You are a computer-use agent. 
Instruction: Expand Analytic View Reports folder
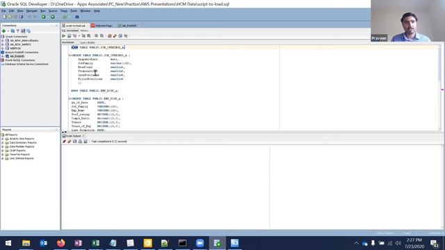pyautogui.click(x=3, y=139)
